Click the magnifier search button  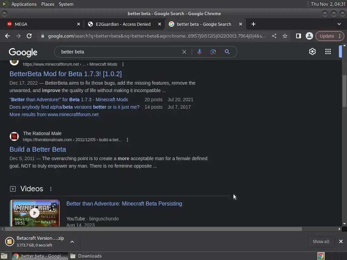[227, 52]
